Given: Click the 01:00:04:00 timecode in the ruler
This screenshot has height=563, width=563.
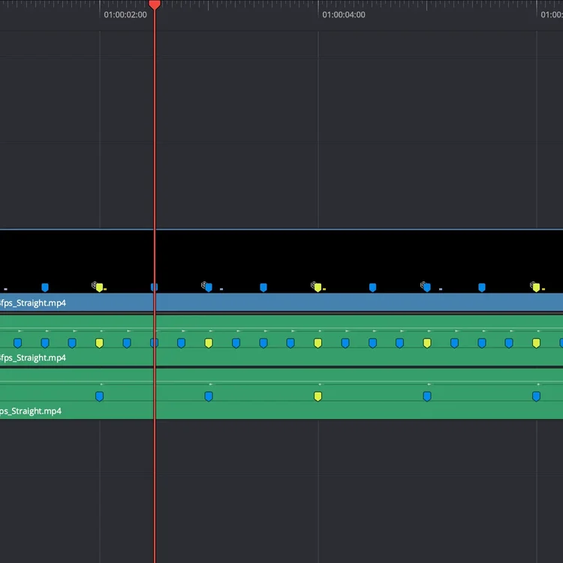Looking at the screenshot, I should (344, 15).
